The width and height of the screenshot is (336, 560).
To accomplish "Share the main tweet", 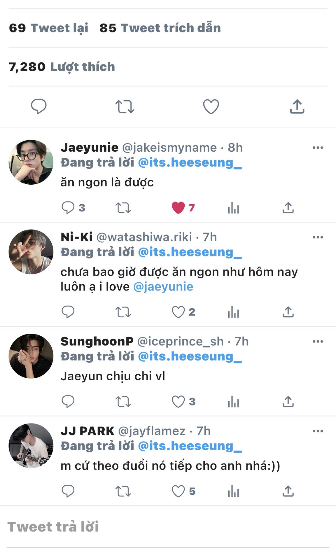I will 297,106.
